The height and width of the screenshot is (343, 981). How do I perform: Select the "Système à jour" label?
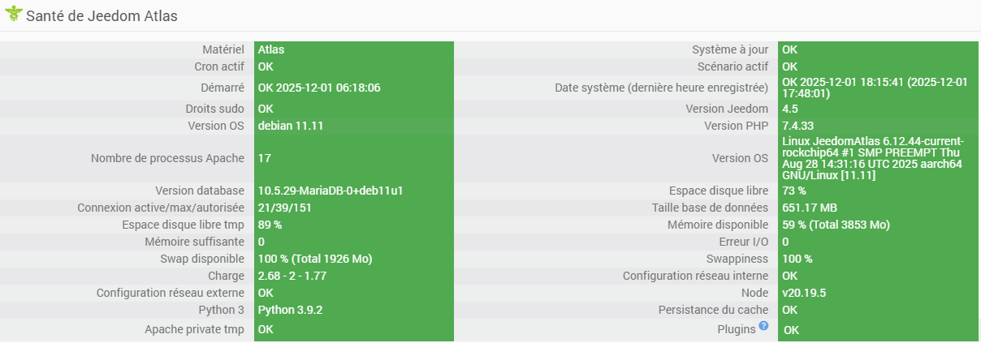tap(730, 49)
